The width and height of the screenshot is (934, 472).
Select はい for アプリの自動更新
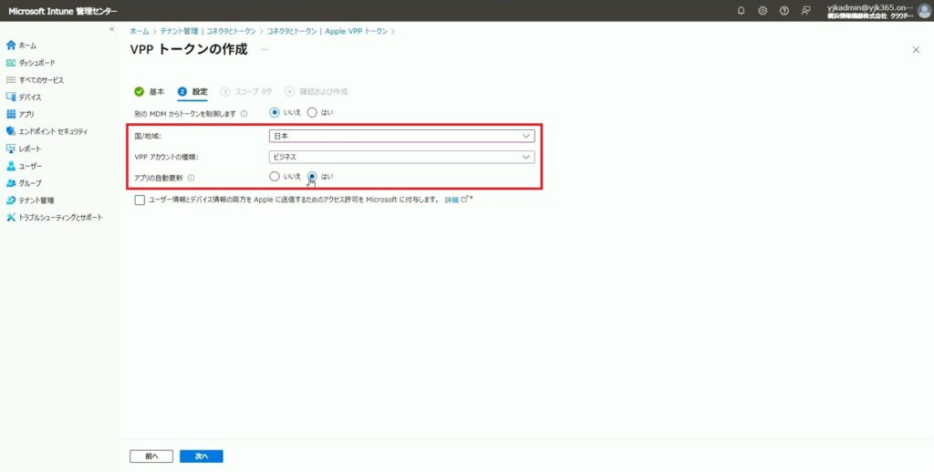tap(312, 176)
